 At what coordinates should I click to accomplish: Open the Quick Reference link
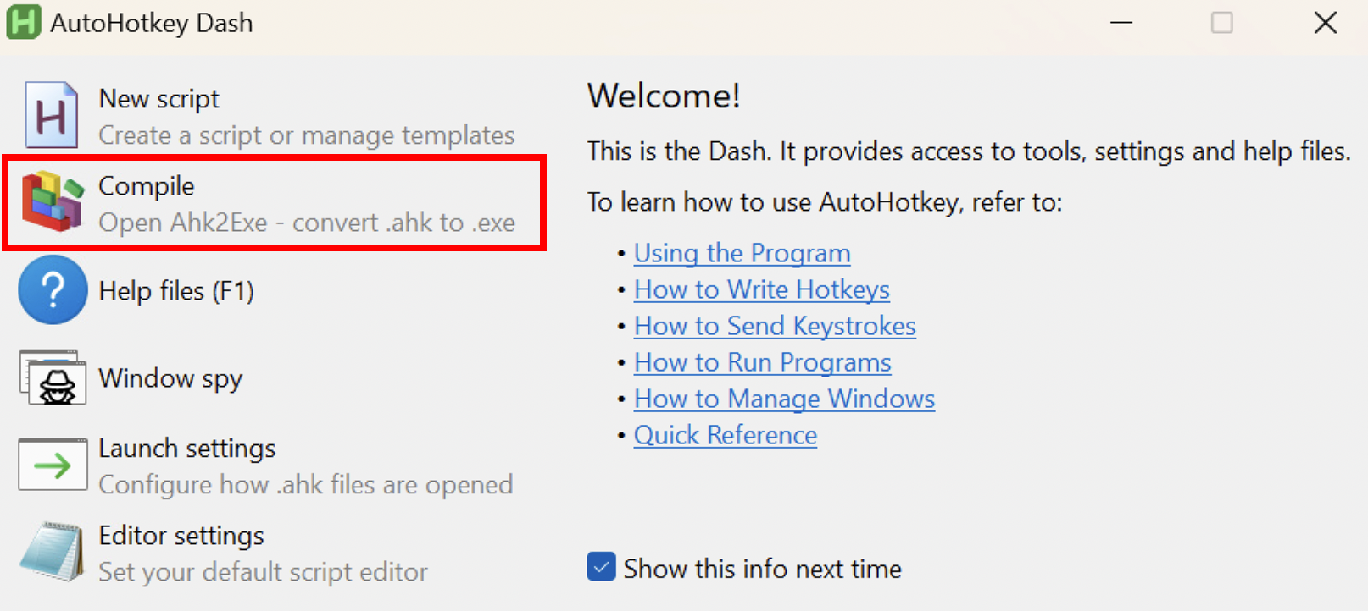(726, 435)
